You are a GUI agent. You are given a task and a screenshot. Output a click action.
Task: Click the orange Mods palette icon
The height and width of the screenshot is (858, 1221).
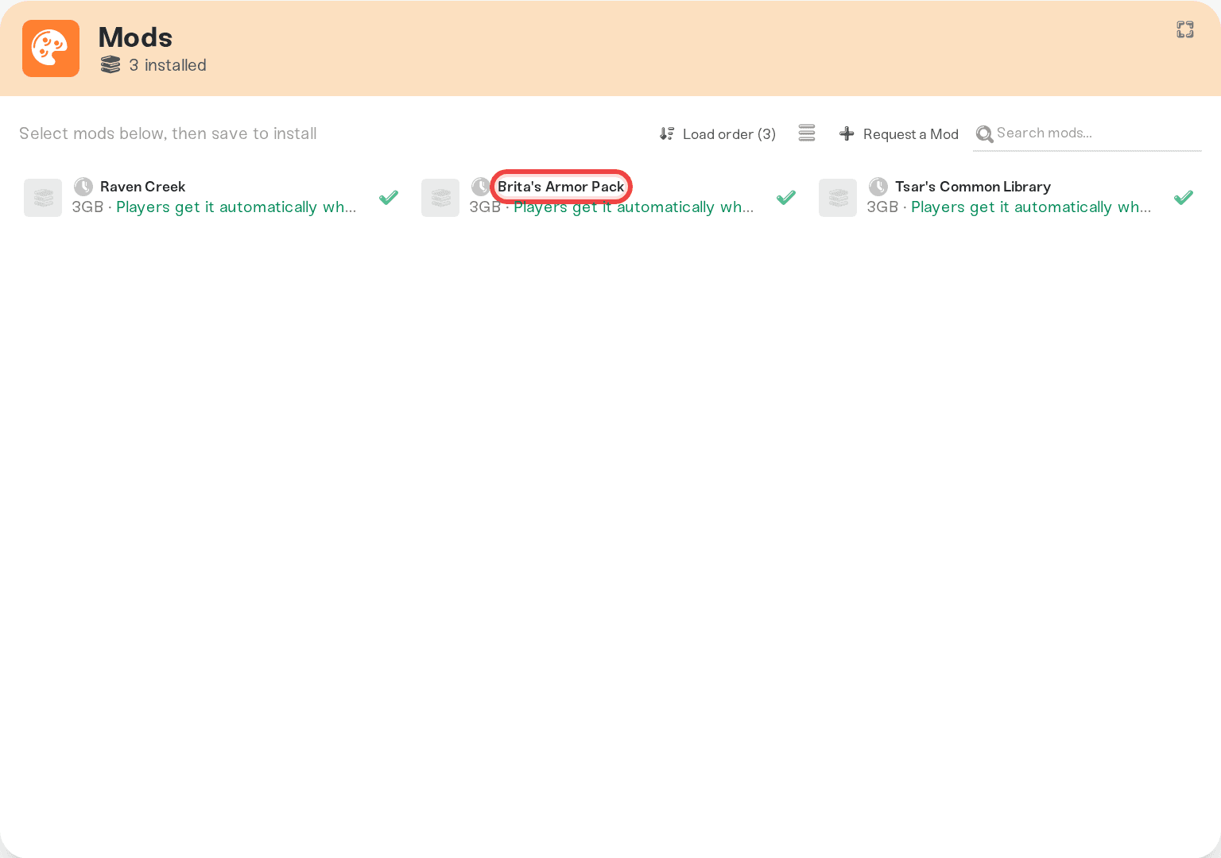pyautogui.click(x=51, y=48)
